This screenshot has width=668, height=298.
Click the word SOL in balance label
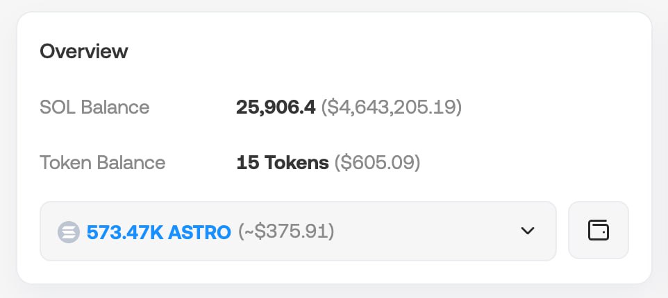[58, 107]
